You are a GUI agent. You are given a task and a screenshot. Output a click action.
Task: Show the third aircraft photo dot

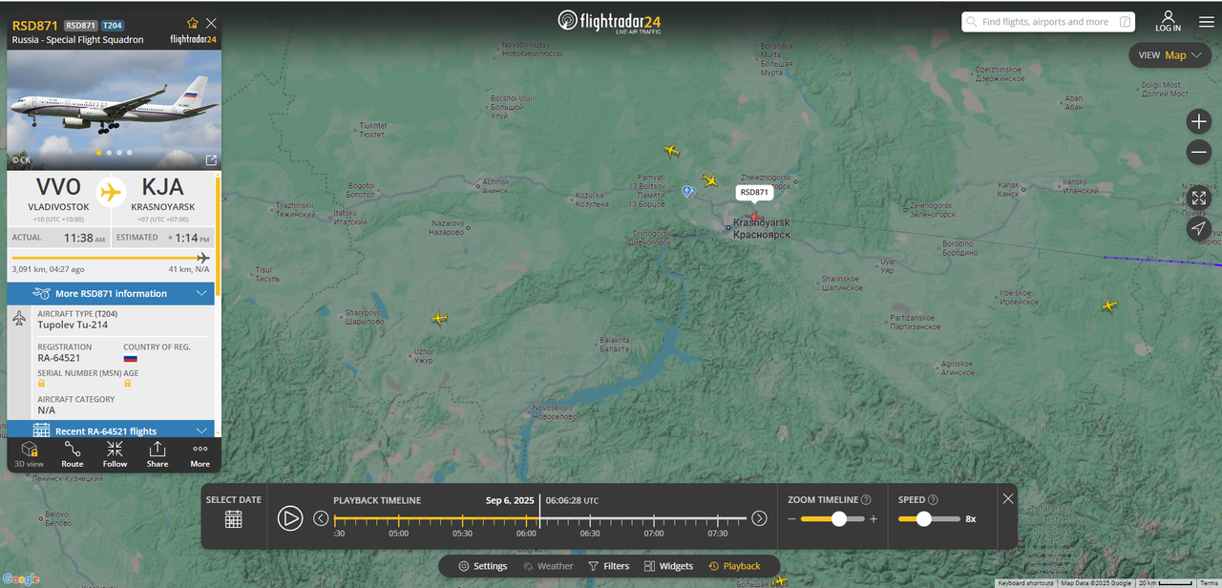point(119,153)
